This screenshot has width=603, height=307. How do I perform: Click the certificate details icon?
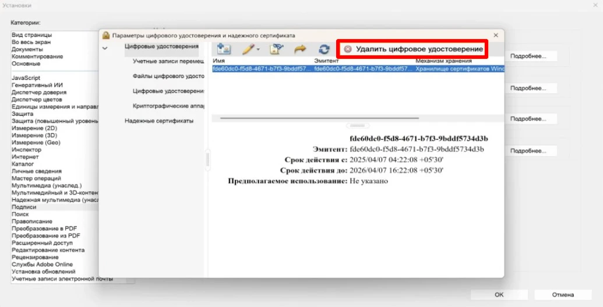[x=276, y=50]
